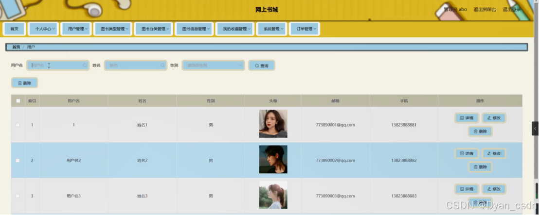Click 修改 for user 姓名1

494,118
